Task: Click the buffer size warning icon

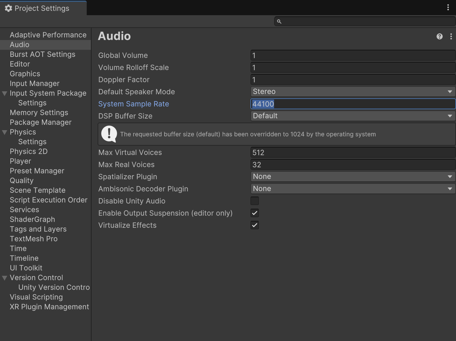Action: (x=109, y=134)
